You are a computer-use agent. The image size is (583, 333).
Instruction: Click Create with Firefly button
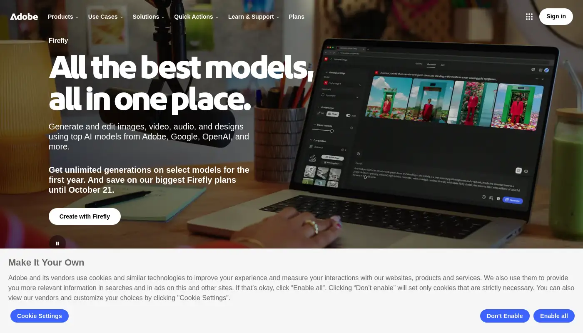tap(85, 216)
